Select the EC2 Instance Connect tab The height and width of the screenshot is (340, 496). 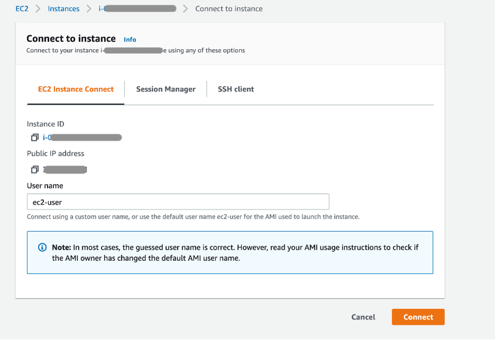tap(75, 89)
